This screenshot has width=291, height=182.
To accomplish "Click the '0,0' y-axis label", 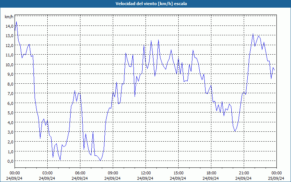I will pyautogui.click(x=10, y=161).
